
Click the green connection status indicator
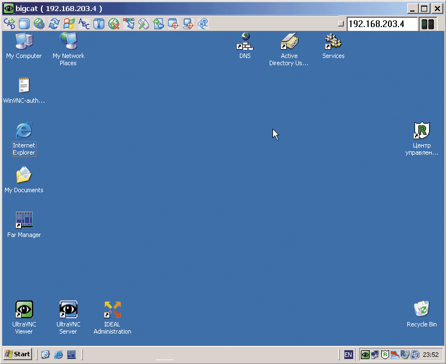pos(428,24)
